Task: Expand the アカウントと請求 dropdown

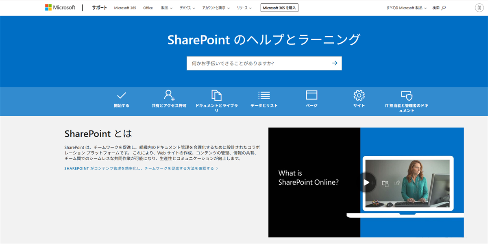Action: point(216,8)
